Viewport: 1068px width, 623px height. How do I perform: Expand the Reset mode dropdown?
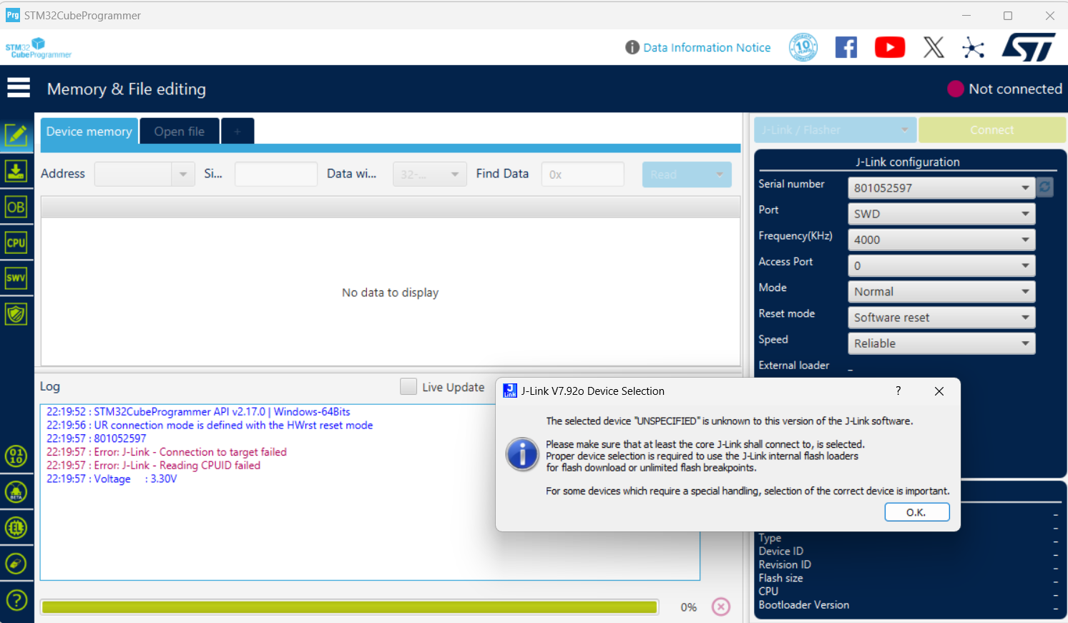(941, 317)
